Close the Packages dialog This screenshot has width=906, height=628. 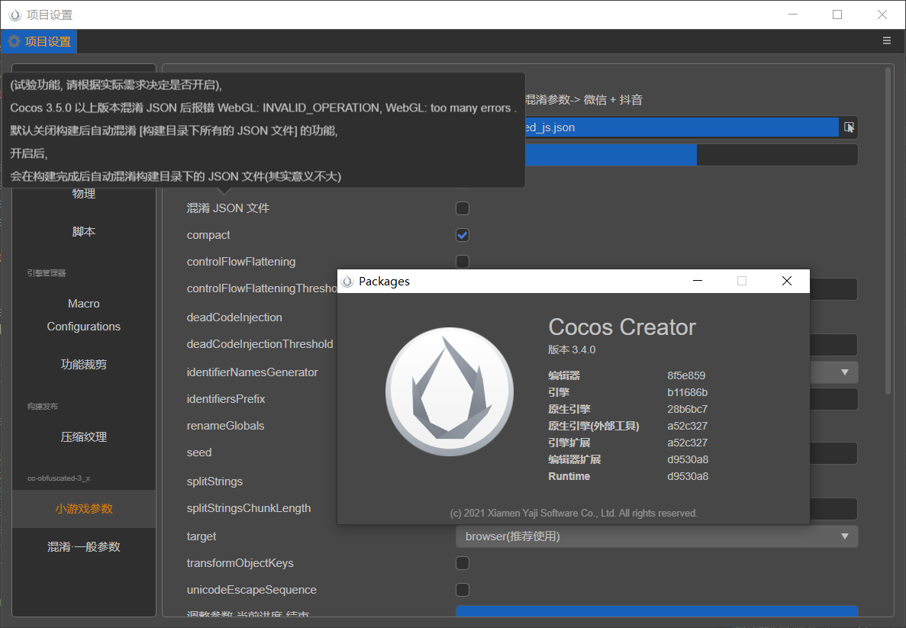click(786, 281)
